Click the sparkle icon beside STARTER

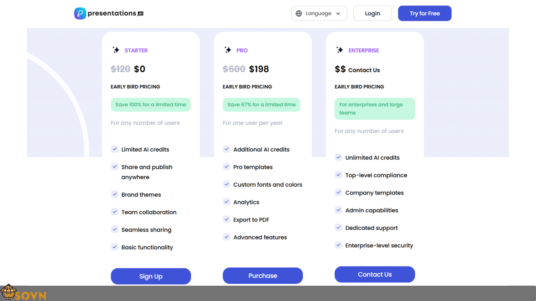pyautogui.click(x=116, y=50)
